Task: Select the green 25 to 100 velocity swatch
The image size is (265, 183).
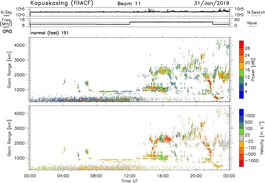Action: [241, 131]
